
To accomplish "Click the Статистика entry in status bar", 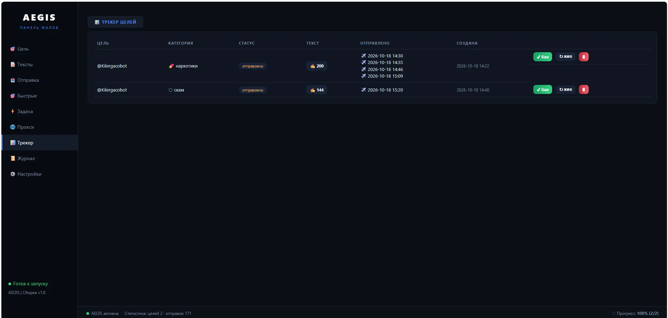I will coord(158,313).
